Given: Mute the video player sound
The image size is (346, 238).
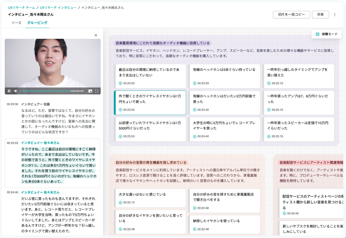Looking at the screenshot, I should click(15, 91).
